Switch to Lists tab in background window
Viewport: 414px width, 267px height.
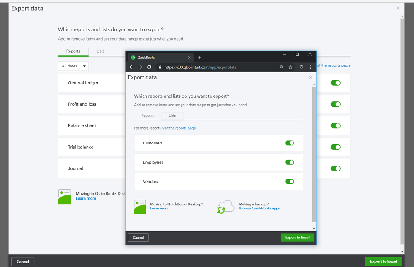100,51
